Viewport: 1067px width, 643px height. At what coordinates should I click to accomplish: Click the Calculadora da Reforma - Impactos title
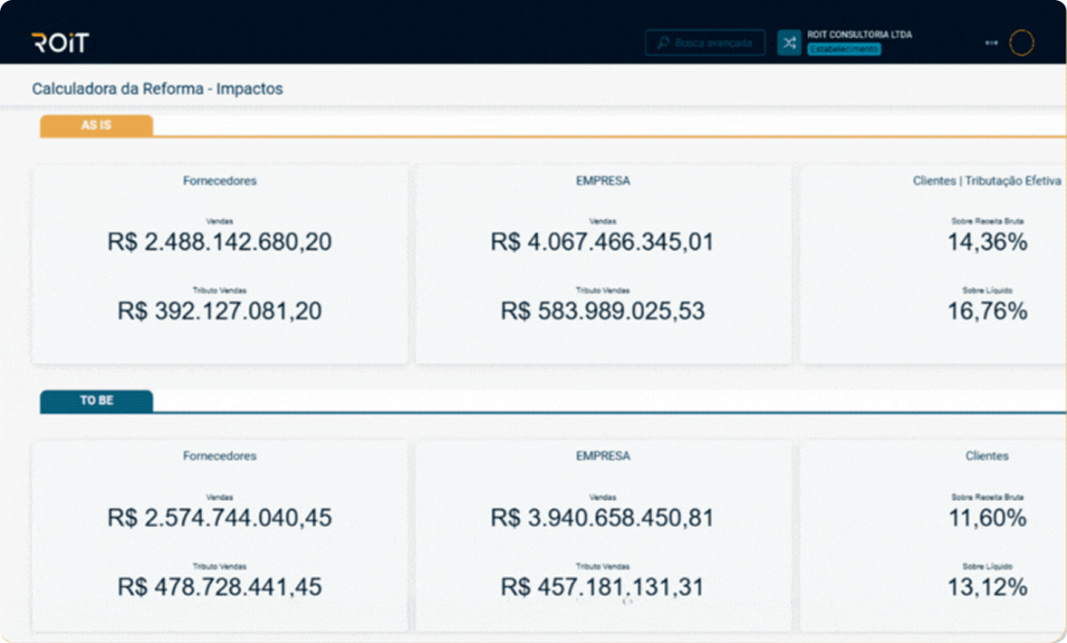(158, 89)
